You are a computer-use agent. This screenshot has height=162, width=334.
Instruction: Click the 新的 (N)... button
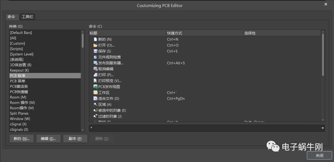tap(22, 138)
